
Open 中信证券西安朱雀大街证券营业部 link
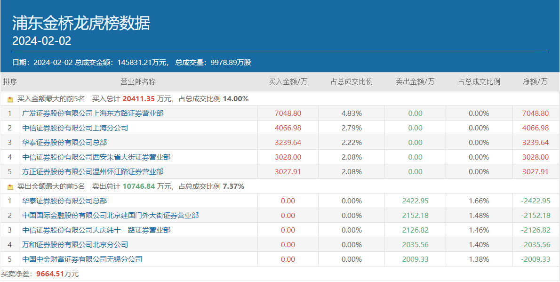[96, 157]
